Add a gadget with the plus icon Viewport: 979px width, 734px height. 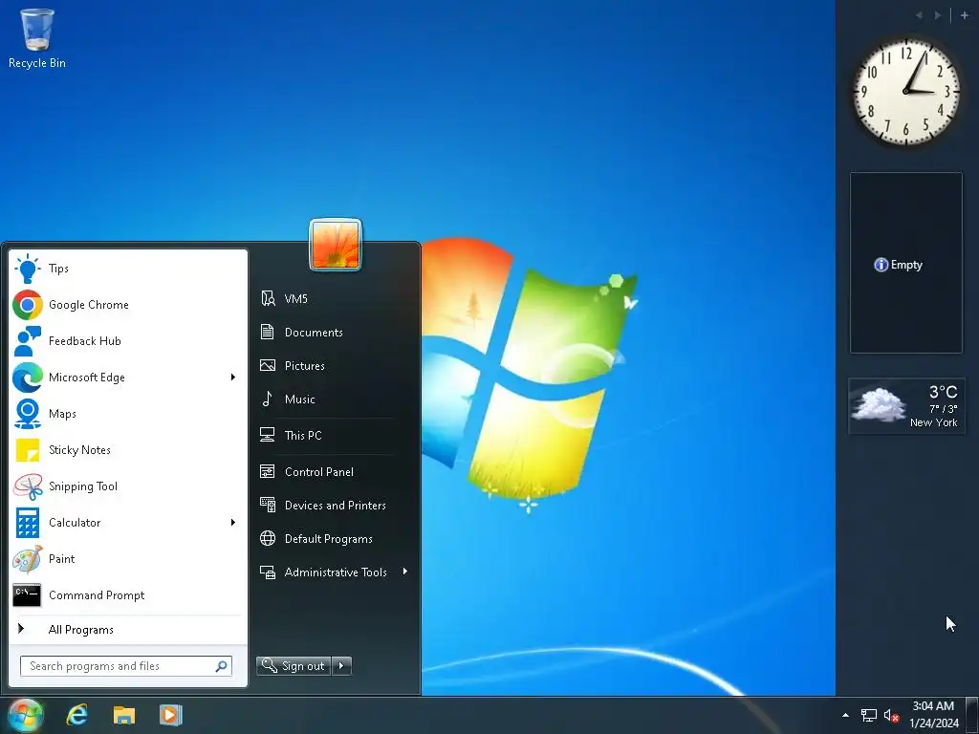point(964,15)
